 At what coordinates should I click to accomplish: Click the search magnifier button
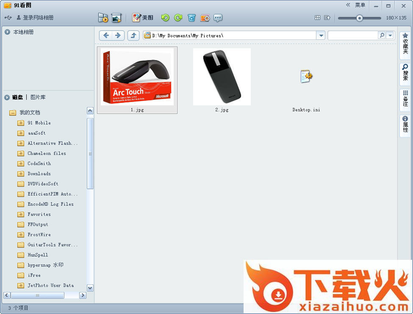tap(382, 35)
